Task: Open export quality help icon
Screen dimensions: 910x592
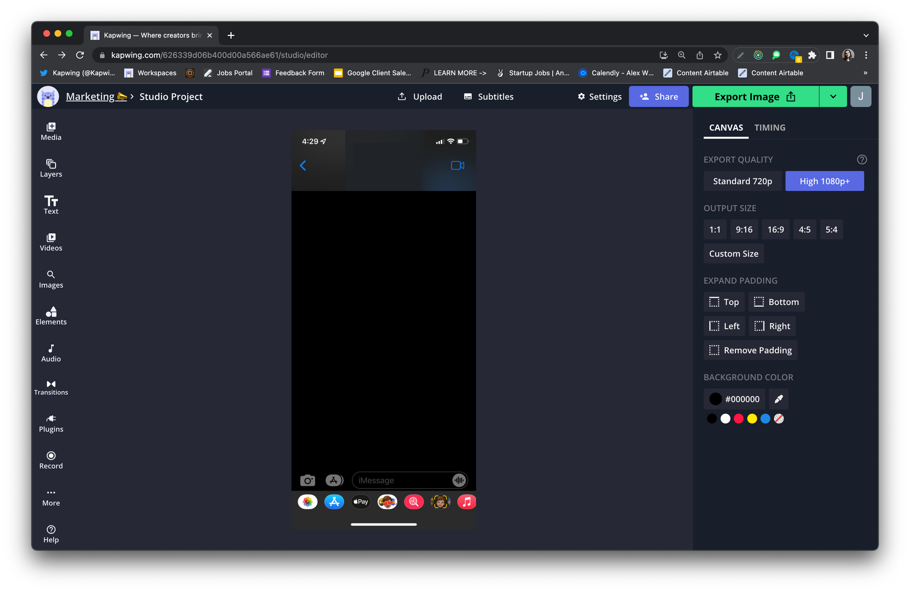Action: [x=862, y=160]
